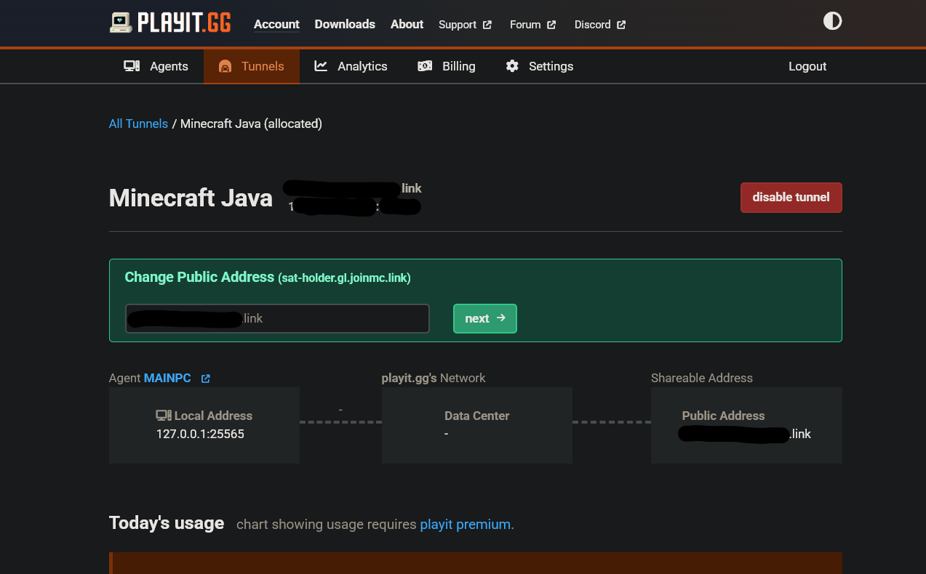Click the Tunnels garage icon

point(225,66)
